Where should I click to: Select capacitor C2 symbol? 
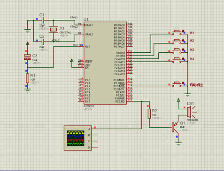[43, 41]
